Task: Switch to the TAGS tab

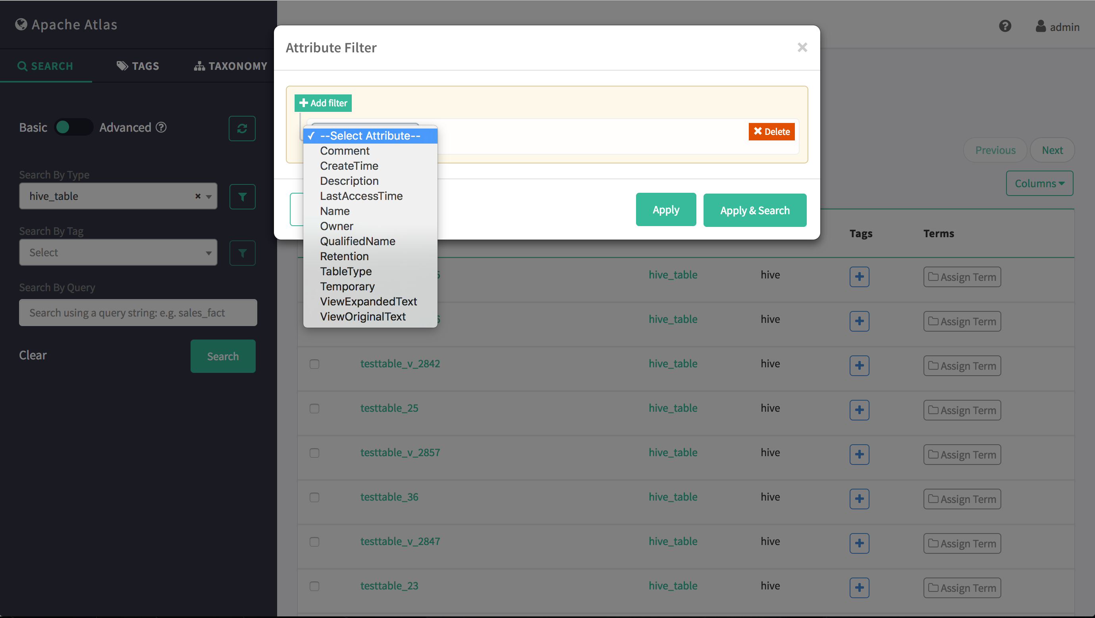Action: click(x=137, y=66)
